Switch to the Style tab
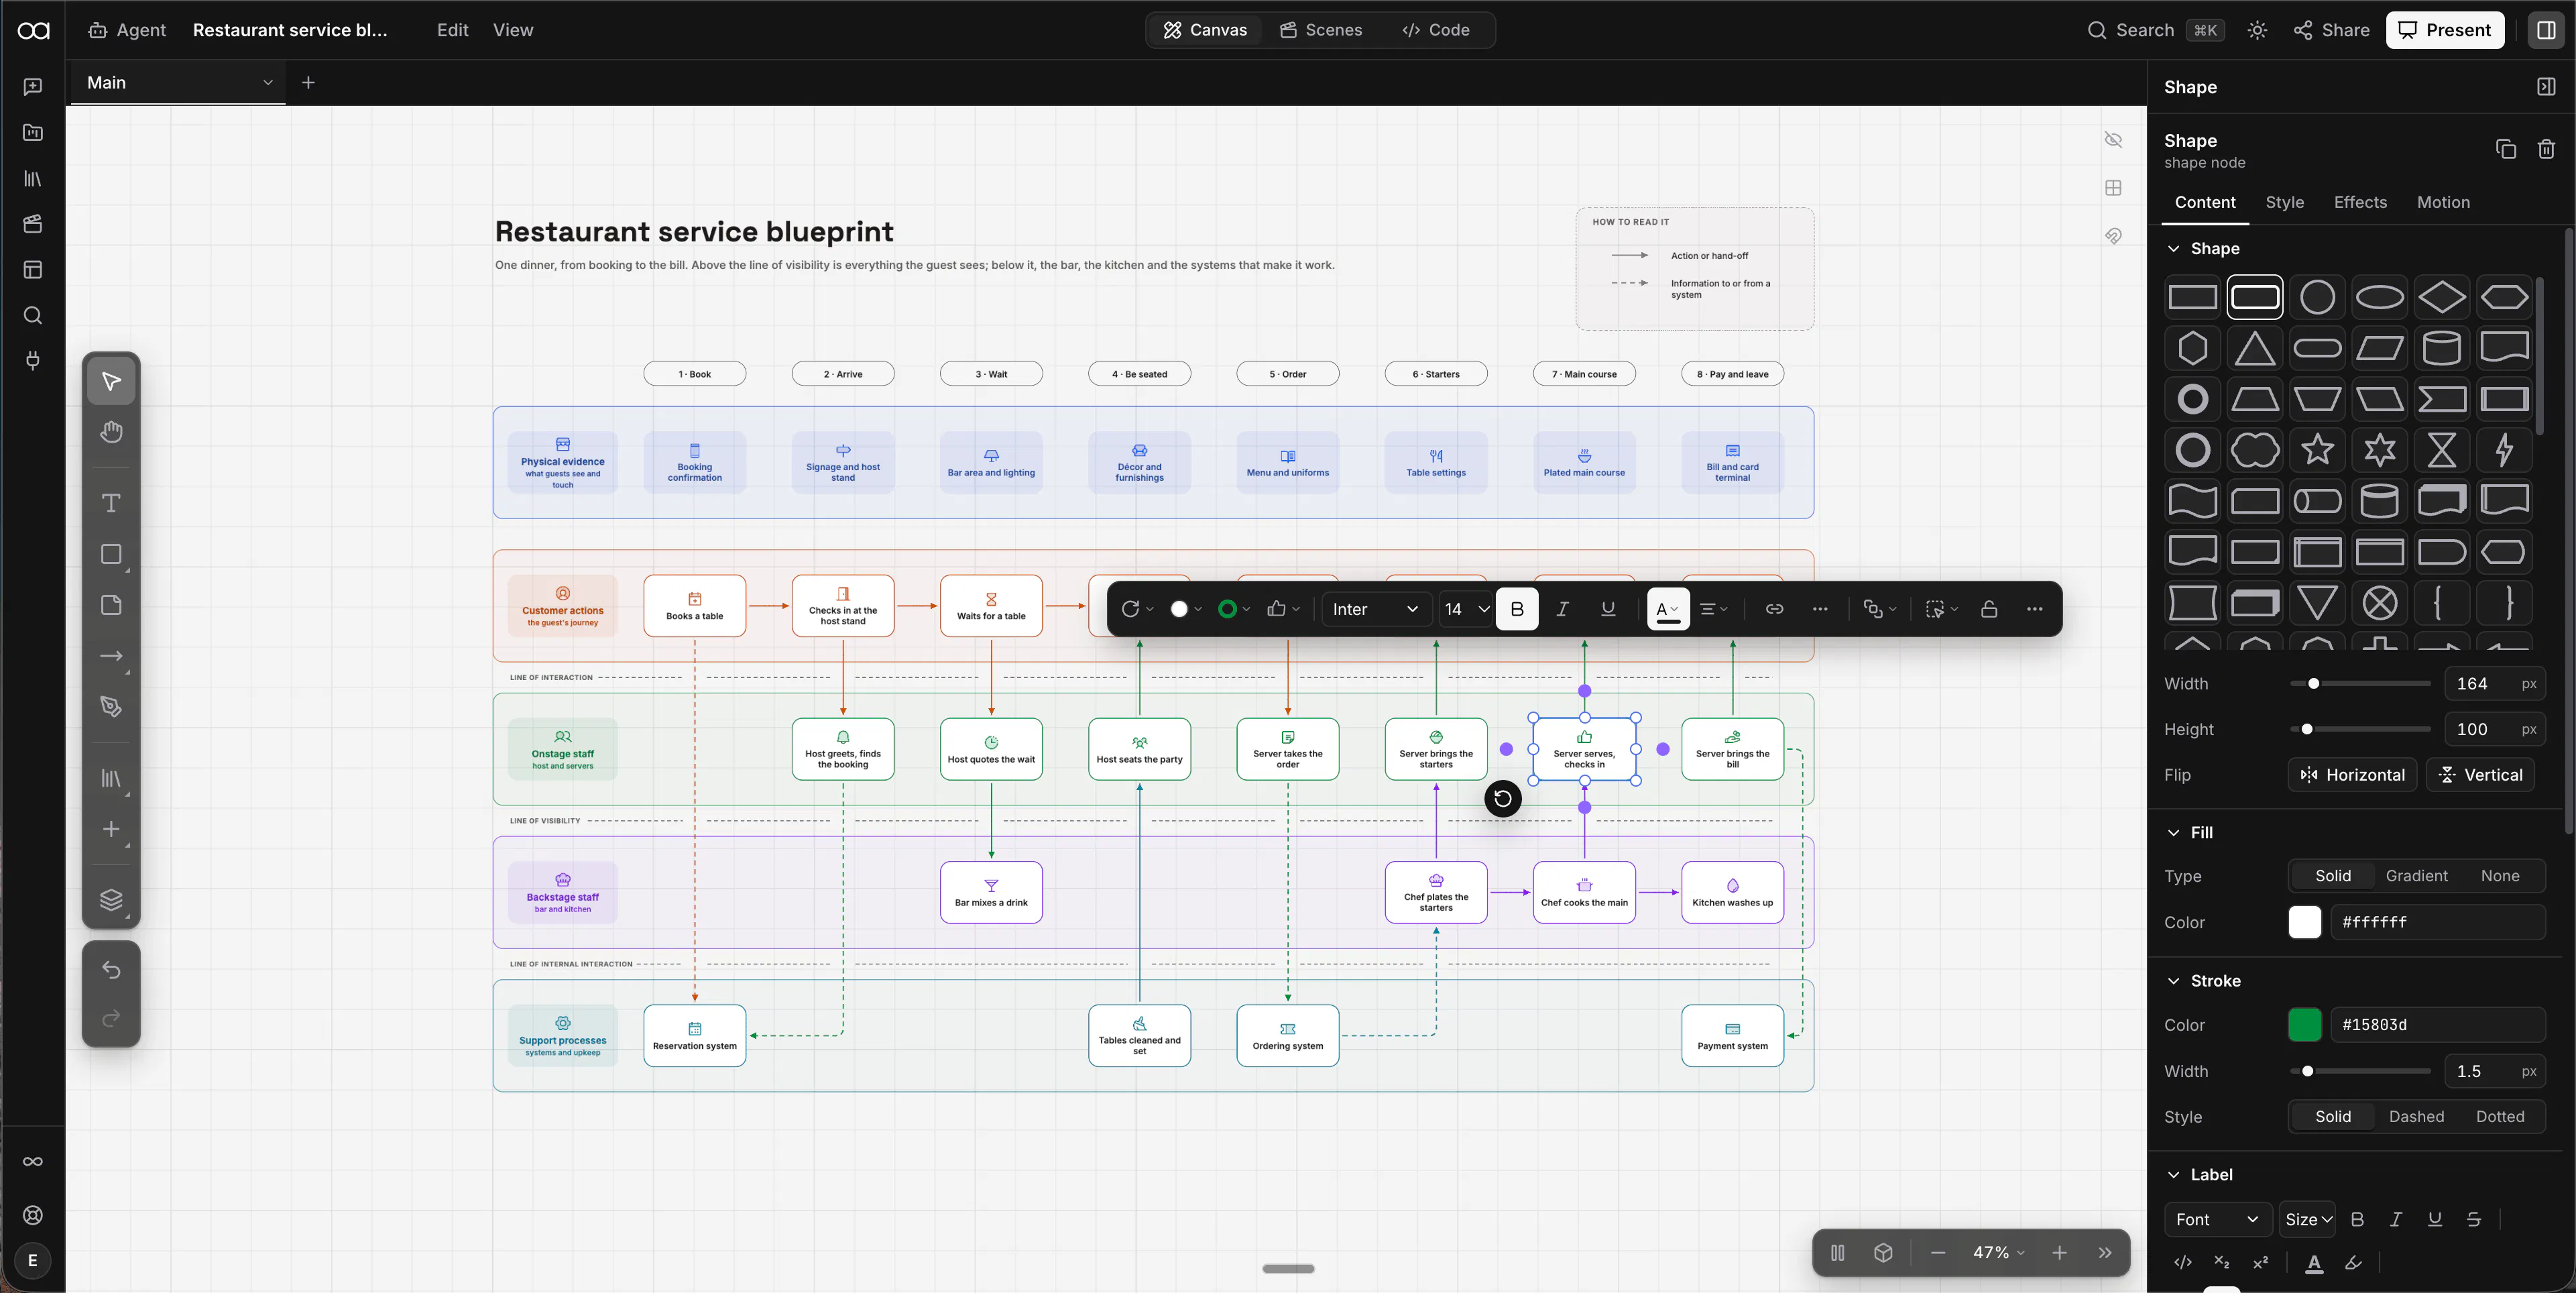Screen dimensions: 2576x1293 coord(2284,202)
